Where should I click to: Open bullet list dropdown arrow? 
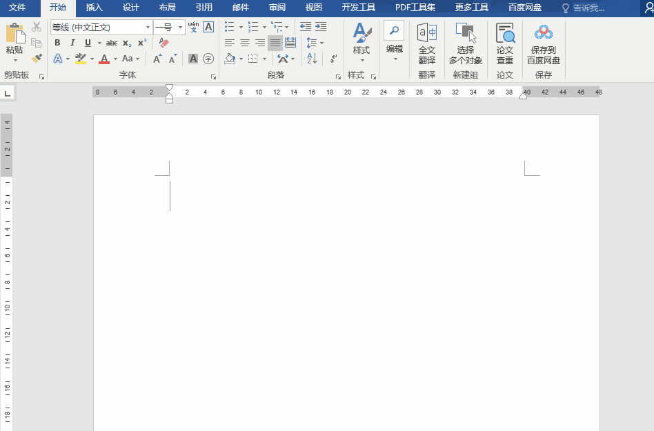[x=241, y=27]
